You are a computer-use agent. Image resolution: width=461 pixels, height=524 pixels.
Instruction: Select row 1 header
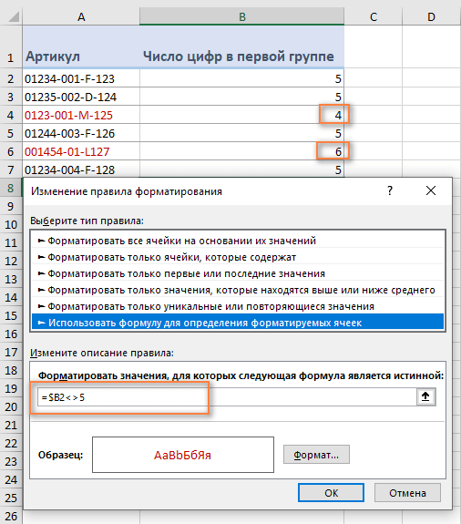click(11, 47)
